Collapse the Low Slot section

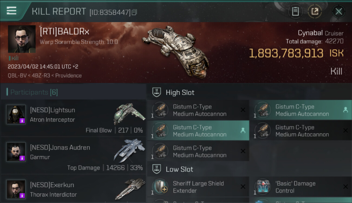tap(249, 169)
